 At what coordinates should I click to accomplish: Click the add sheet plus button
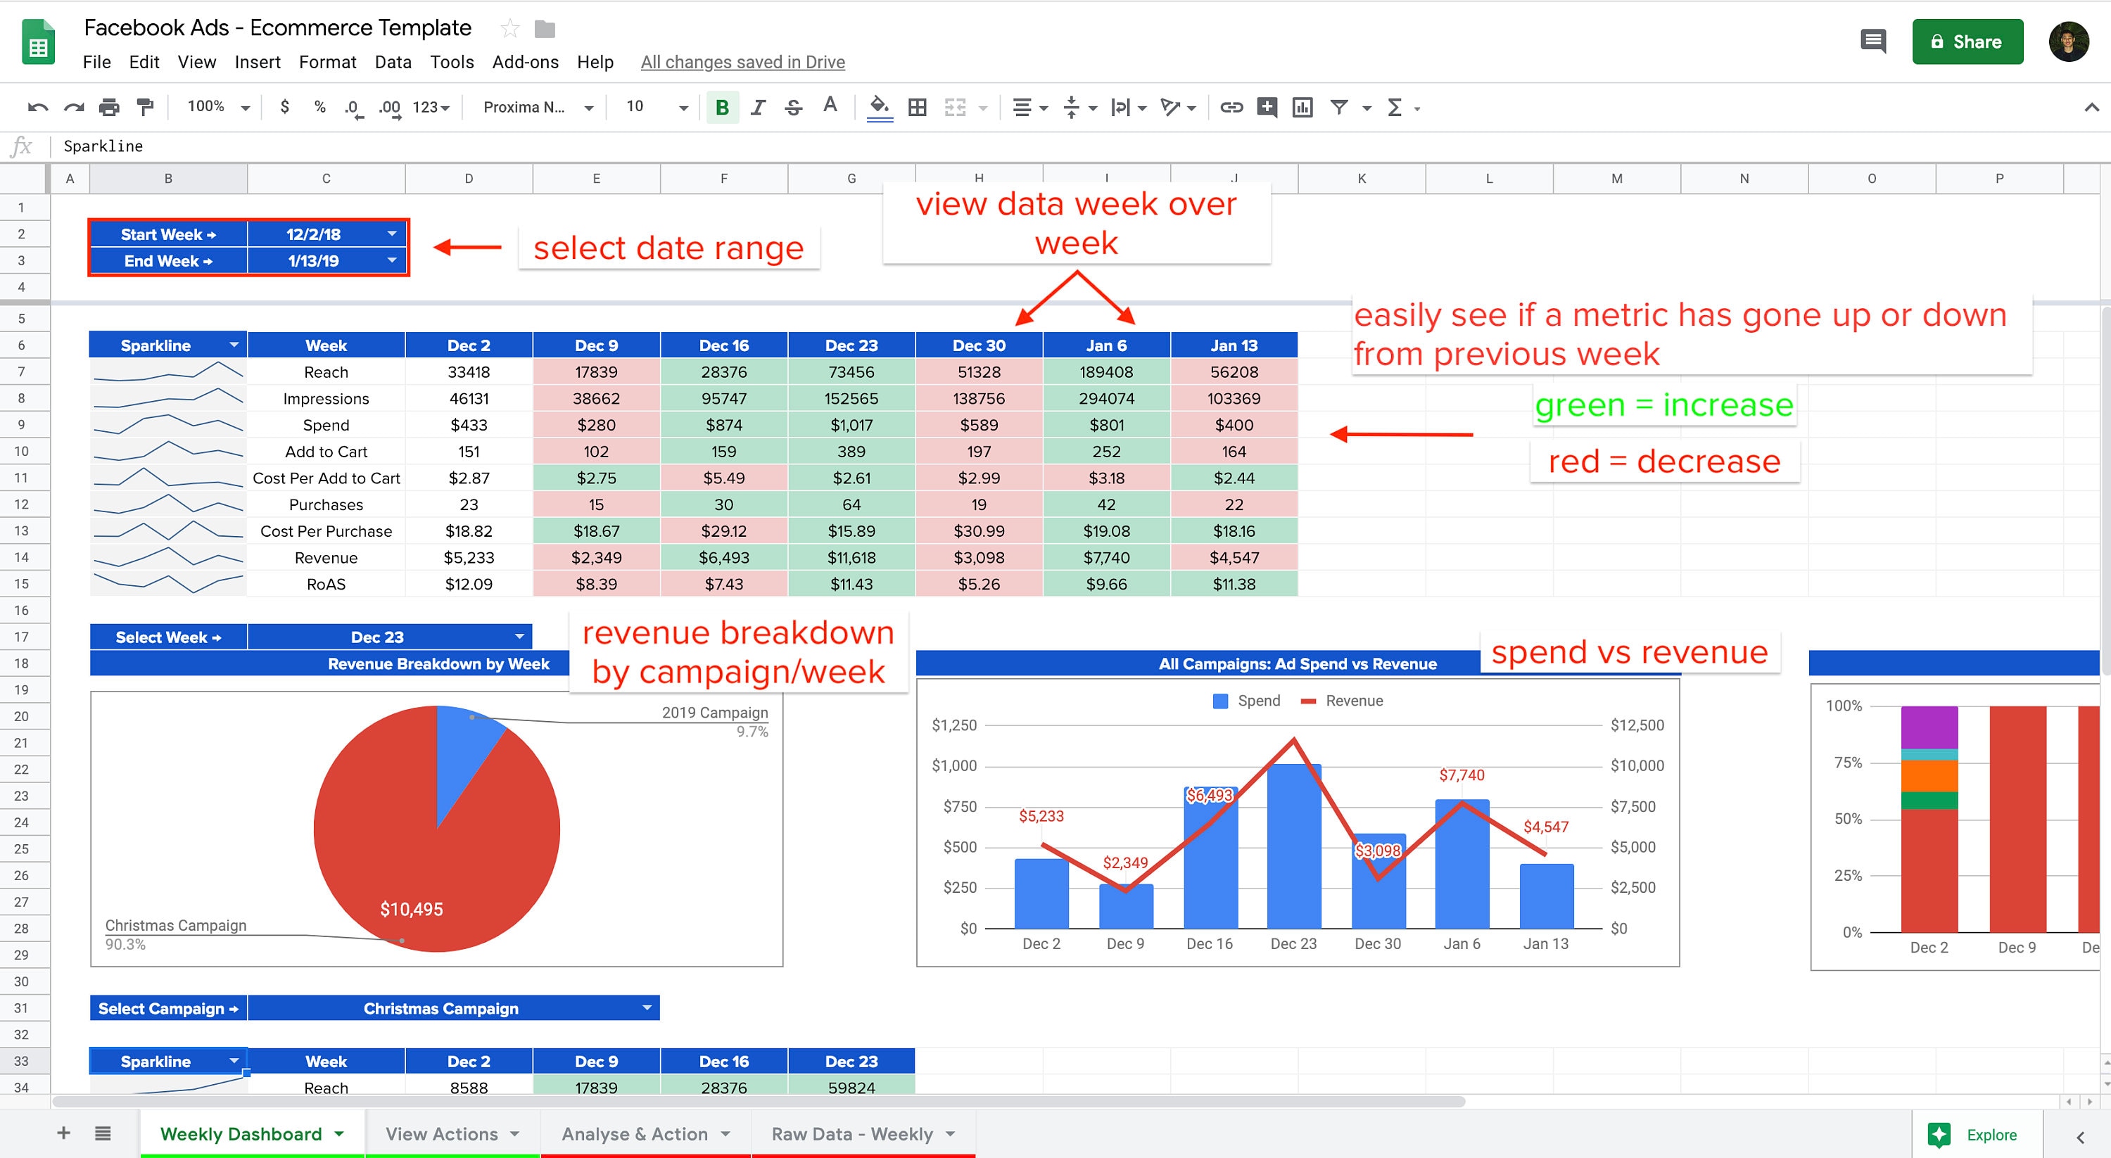(x=63, y=1133)
